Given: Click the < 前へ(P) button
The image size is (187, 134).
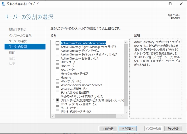Looking at the screenshot, I should [108, 128].
